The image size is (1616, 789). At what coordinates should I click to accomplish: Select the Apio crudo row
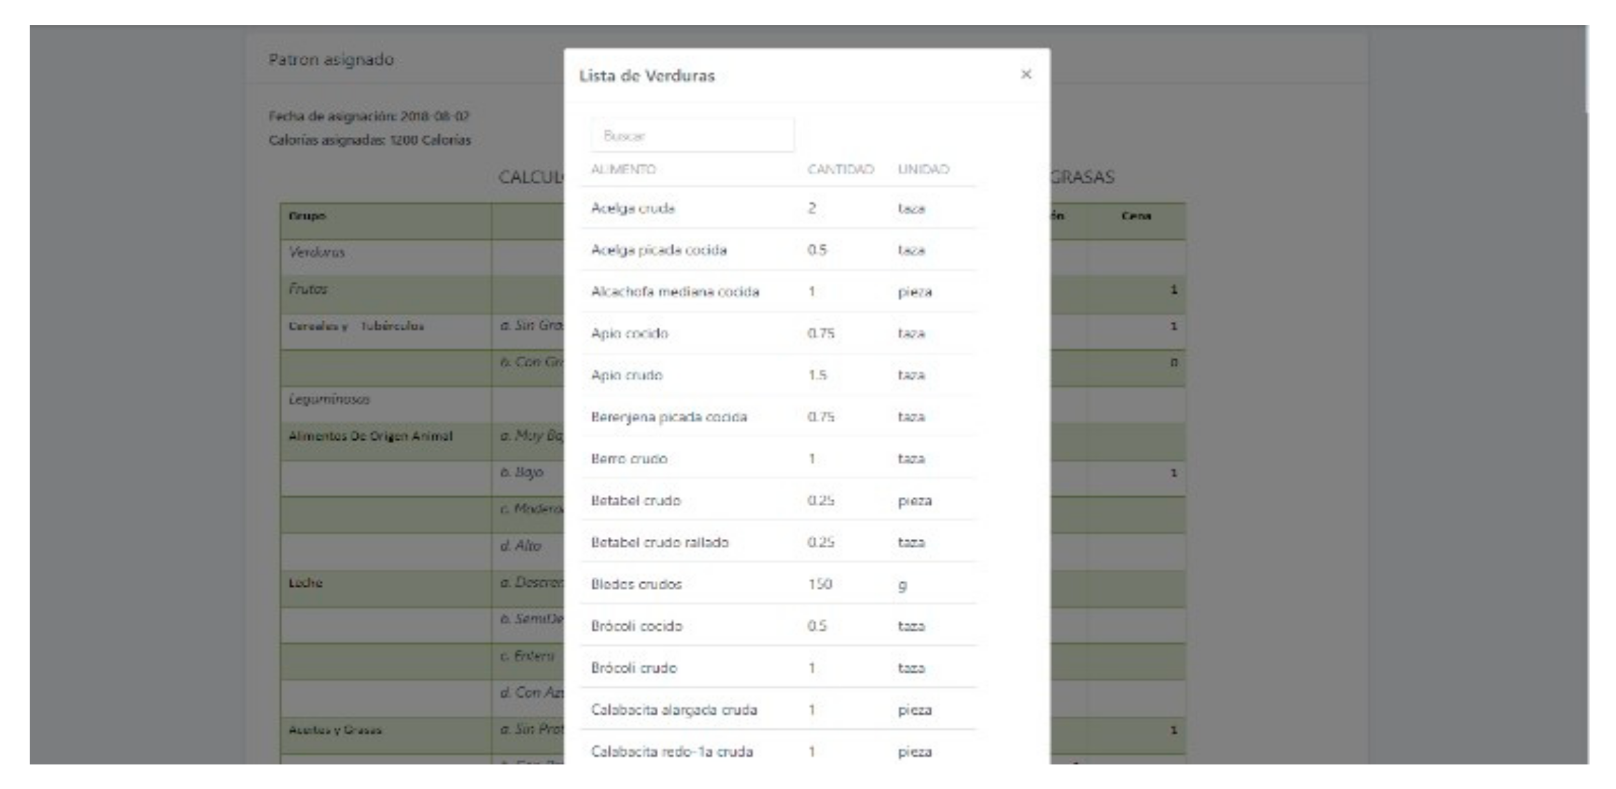(x=627, y=375)
